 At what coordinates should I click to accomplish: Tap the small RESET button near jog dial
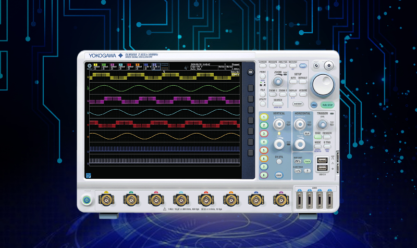pyautogui.click(x=316, y=66)
